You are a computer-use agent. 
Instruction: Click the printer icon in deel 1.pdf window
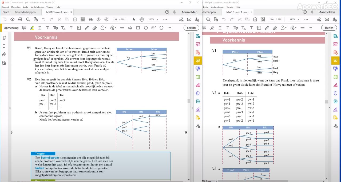20,19
